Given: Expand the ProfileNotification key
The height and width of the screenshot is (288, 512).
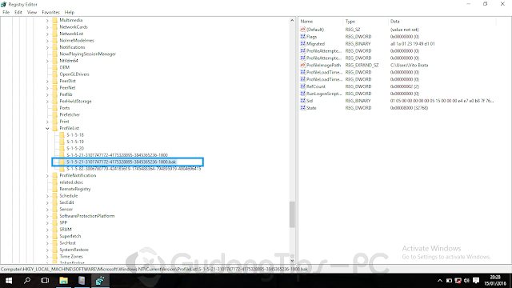Looking at the screenshot, I should (x=47, y=176).
